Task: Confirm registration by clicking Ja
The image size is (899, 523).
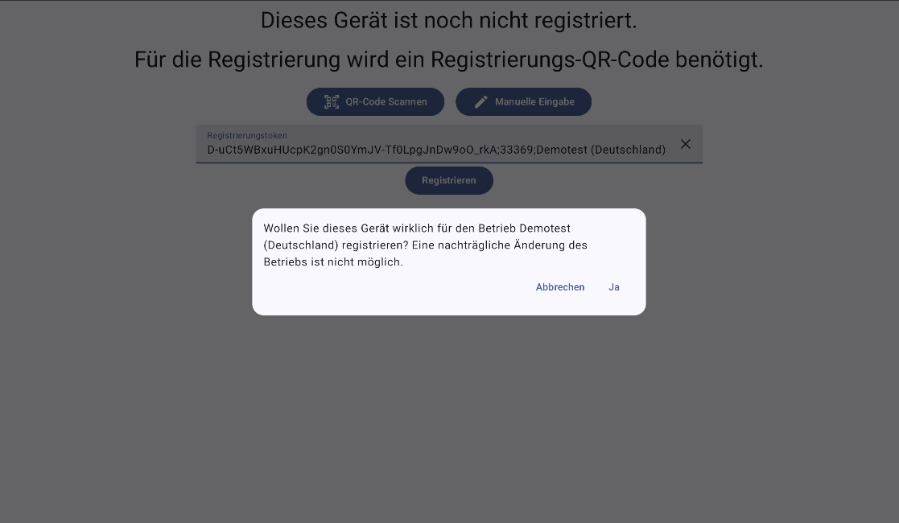Action: (x=614, y=287)
